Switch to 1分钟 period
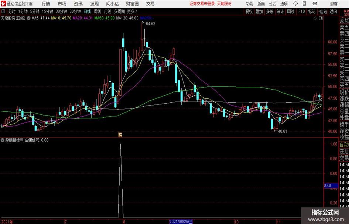The height and width of the screenshot is (224, 349). click(x=23, y=11)
